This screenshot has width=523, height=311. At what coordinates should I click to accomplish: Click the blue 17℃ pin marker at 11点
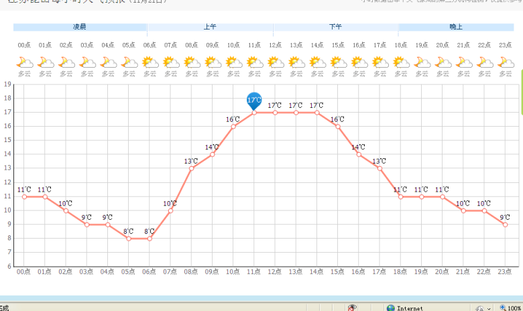254,101
